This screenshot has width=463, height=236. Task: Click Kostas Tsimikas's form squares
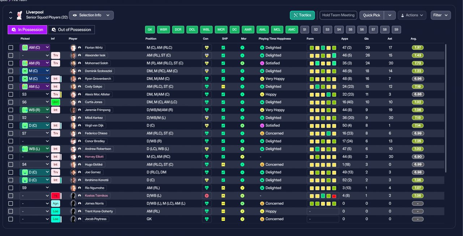coord(323,196)
